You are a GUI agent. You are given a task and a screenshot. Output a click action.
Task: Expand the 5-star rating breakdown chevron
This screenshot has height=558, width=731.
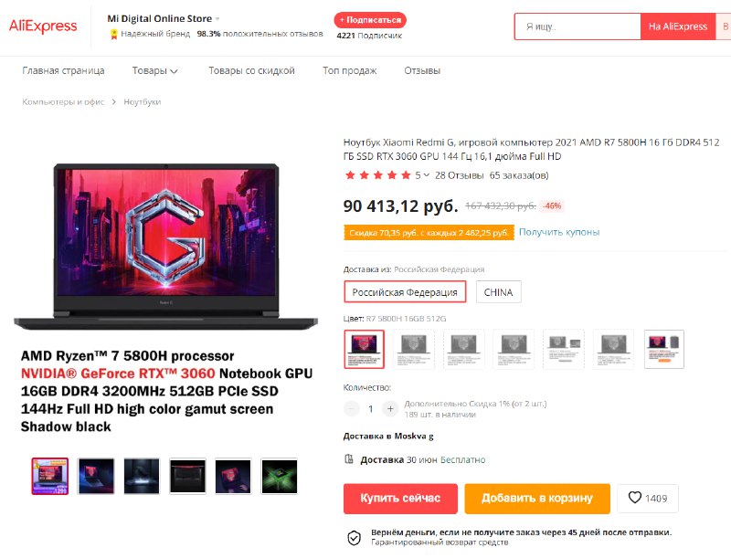pos(426,175)
